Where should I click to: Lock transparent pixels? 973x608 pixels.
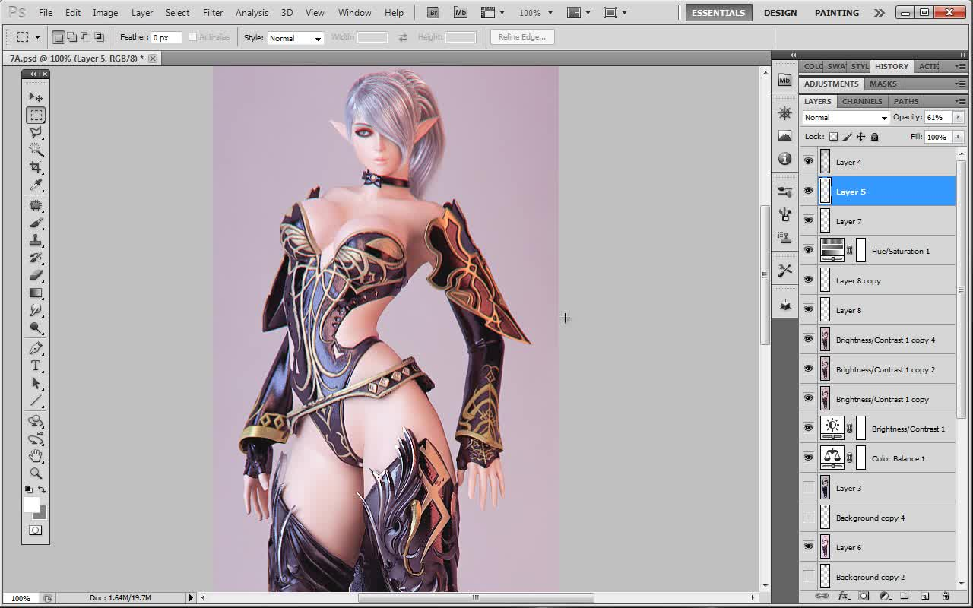click(833, 137)
